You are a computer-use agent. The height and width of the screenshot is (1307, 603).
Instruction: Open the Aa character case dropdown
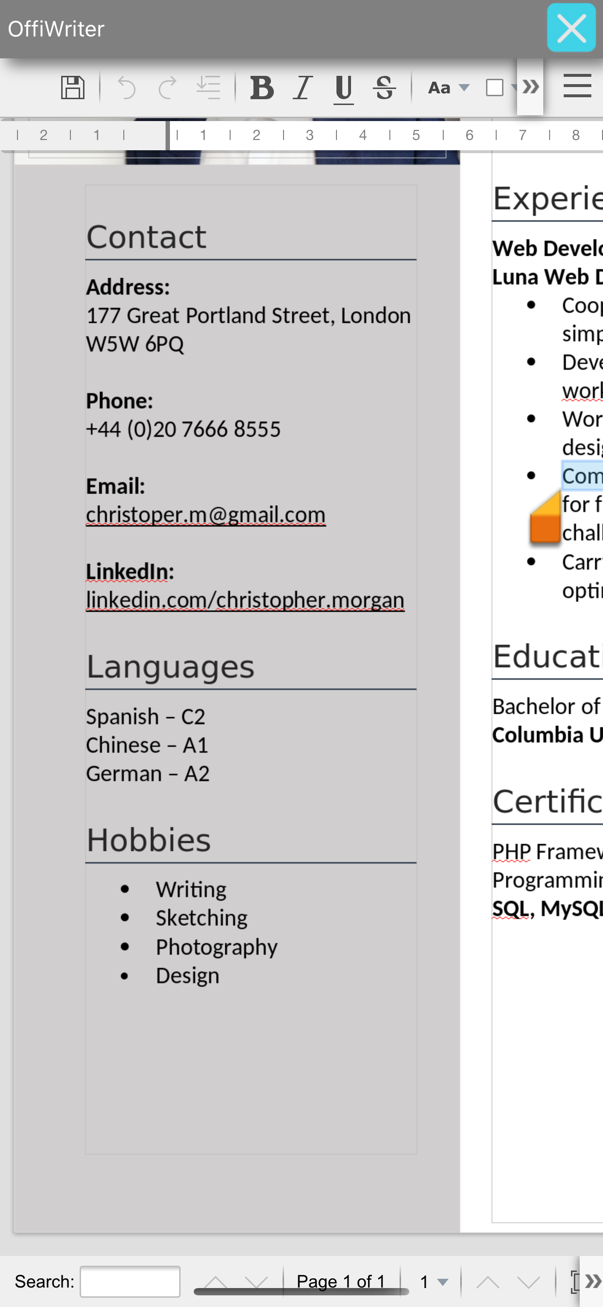tap(449, 88)
